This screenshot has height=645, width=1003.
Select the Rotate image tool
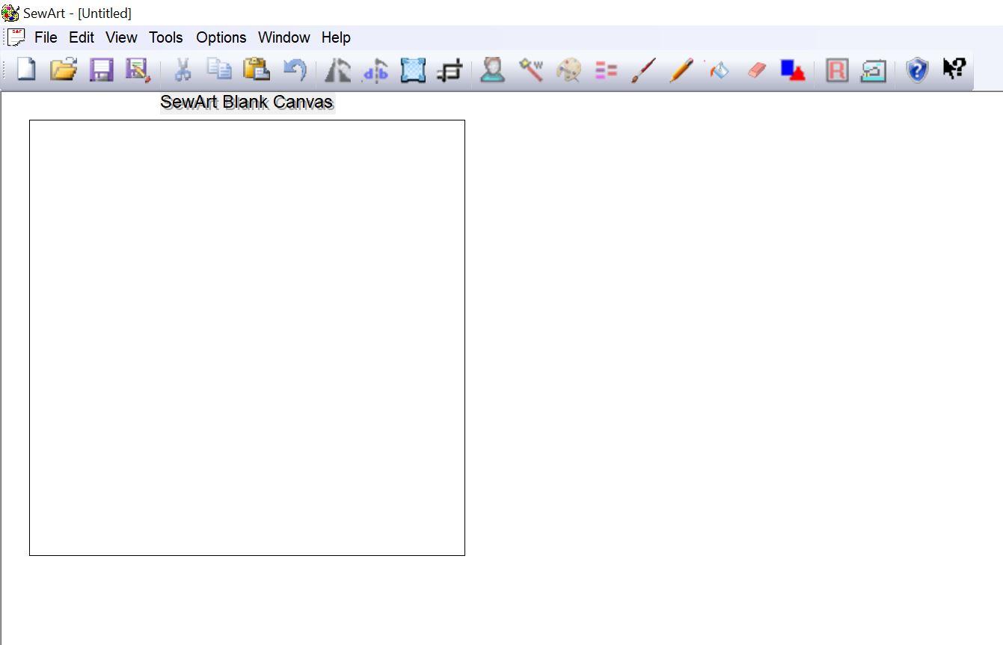coord(338,70)
